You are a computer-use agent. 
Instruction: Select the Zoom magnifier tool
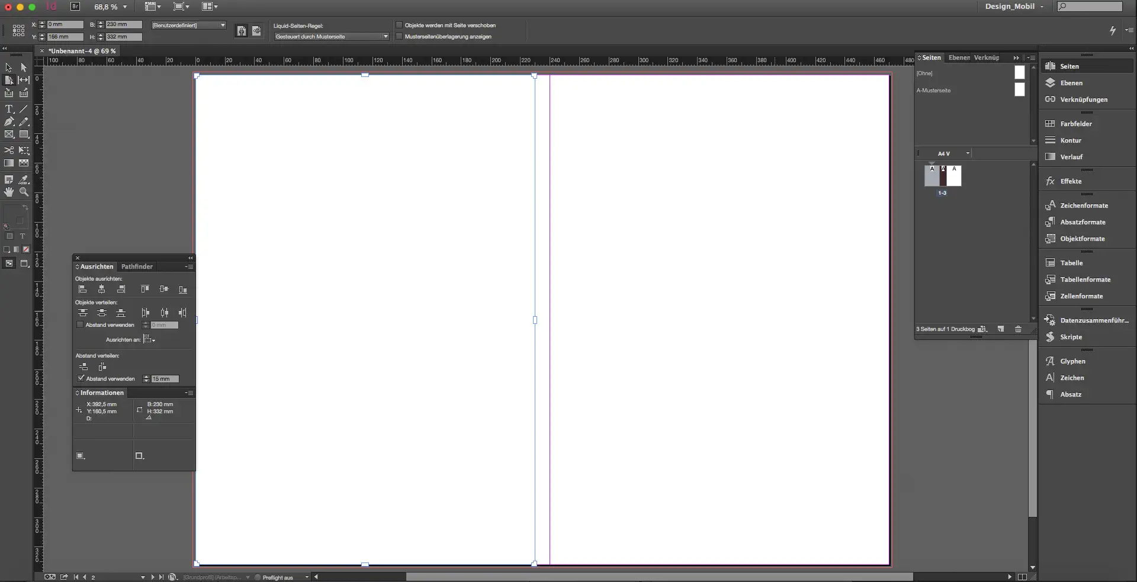pos(24,192)
